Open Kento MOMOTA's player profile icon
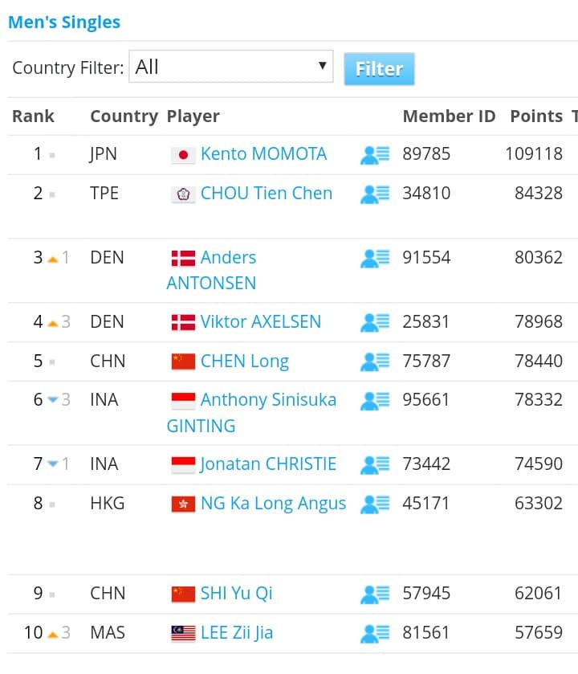This screenshot has width=578, height=674. [375, 155]
